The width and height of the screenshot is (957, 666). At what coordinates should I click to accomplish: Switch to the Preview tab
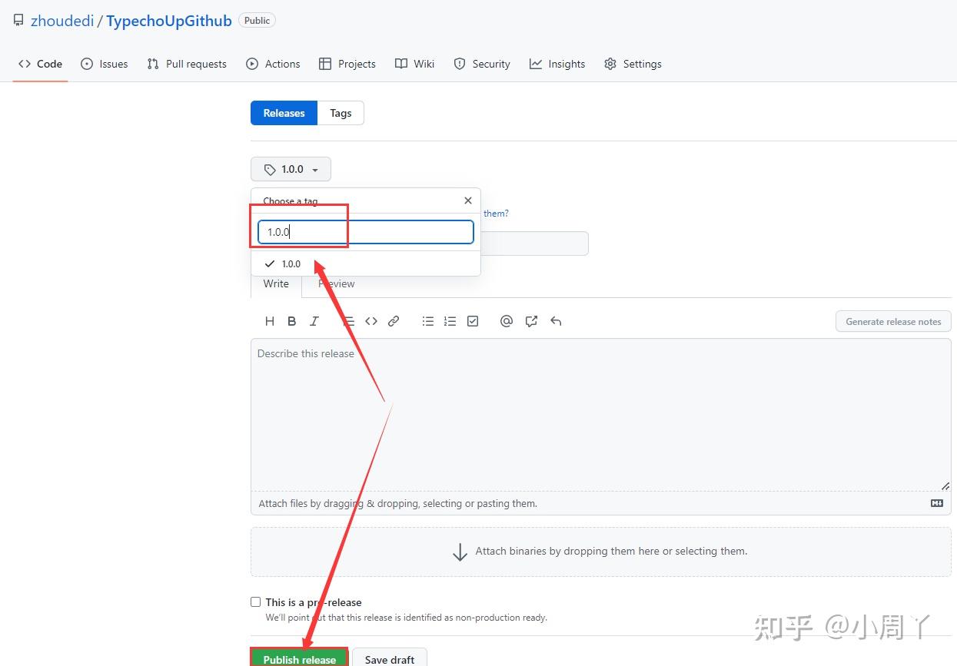click(x=336, y=283)
